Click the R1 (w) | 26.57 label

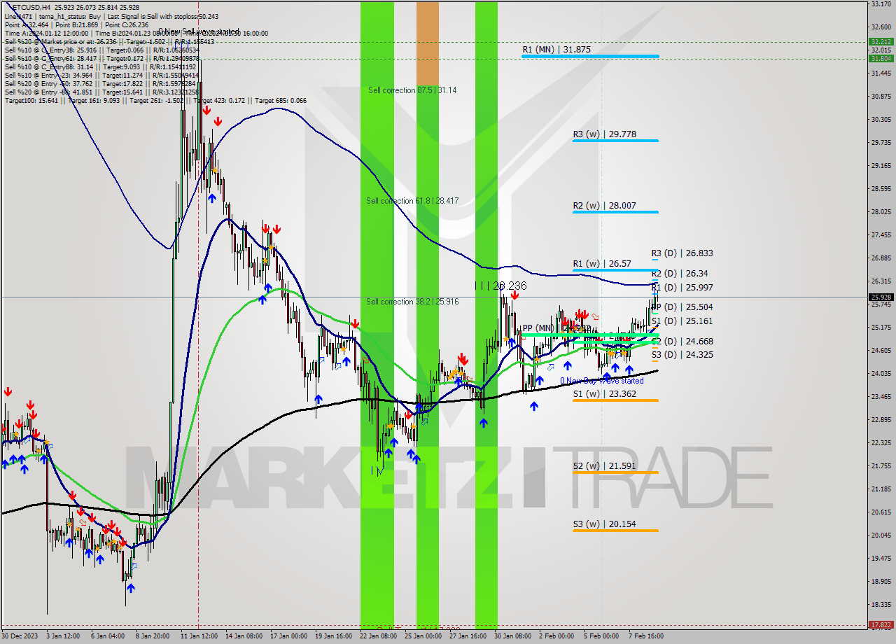coord(602,264)
